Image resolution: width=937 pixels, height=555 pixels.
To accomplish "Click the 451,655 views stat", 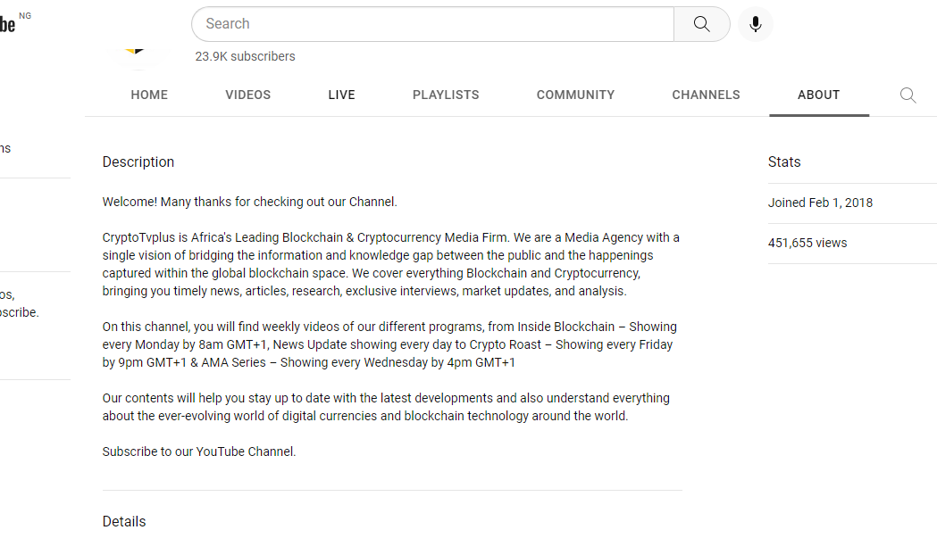I will 807,243.
